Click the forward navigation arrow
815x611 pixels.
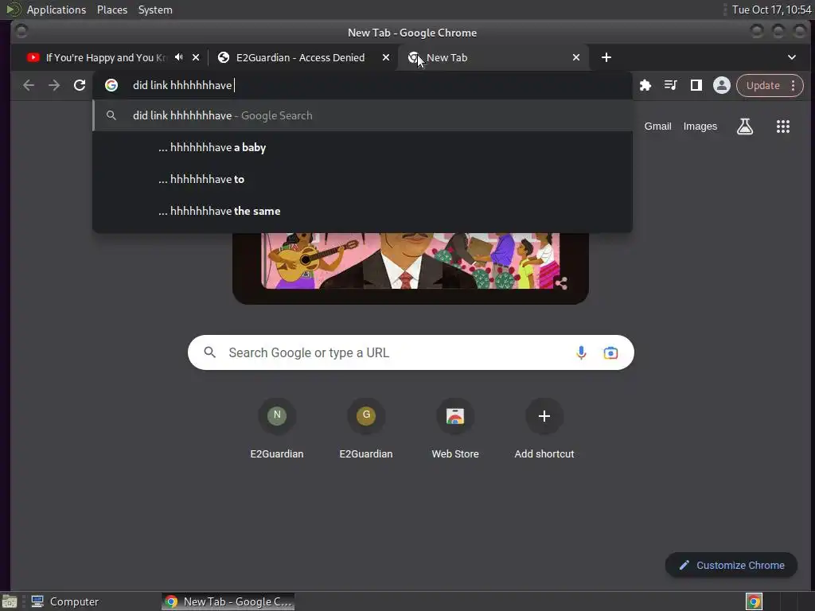(54, 85)
